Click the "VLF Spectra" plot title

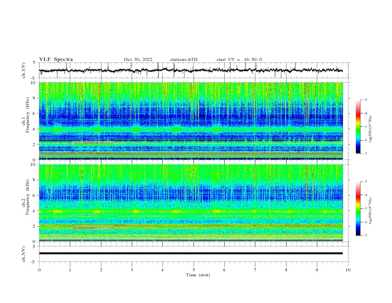(56, 59)
